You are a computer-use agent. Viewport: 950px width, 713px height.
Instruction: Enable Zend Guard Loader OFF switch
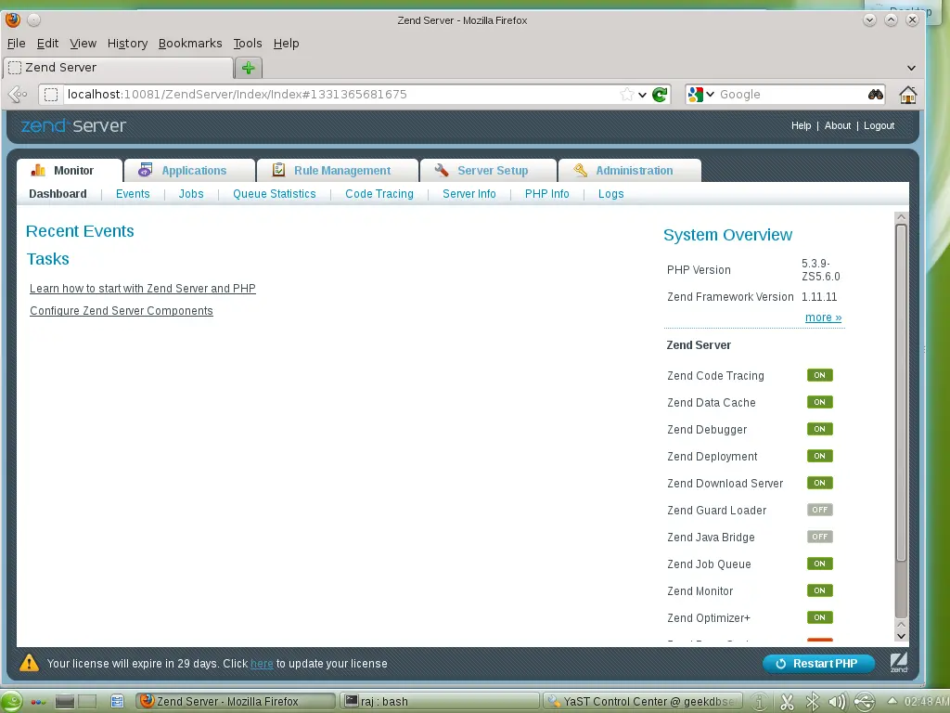coord(820,510)
